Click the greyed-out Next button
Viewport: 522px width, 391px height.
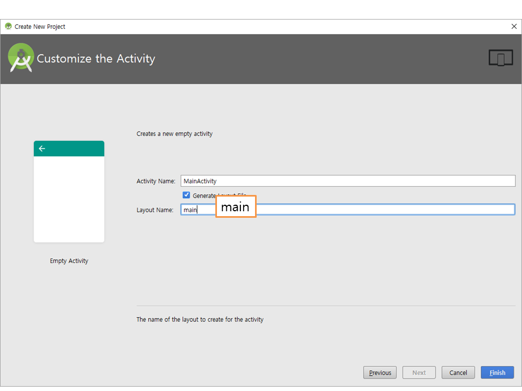point(419,373)
